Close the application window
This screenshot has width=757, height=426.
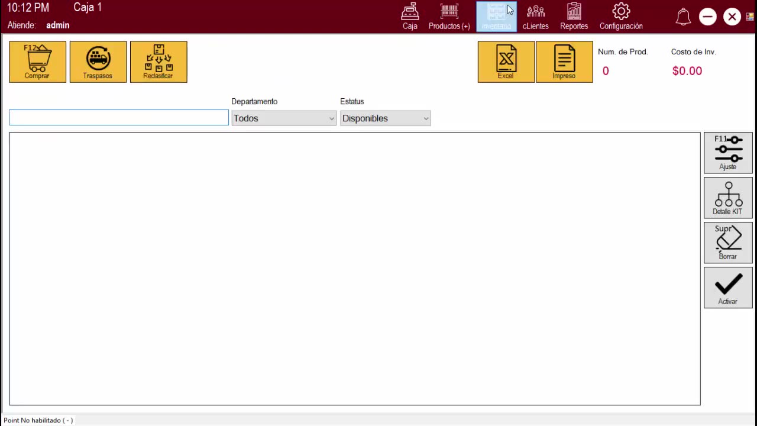tap(732, 17)
